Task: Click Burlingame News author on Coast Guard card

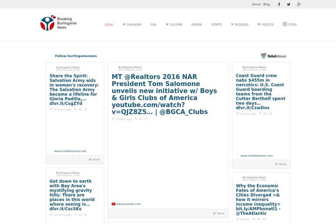Action: pyautogui.click(x=254, y=67)
